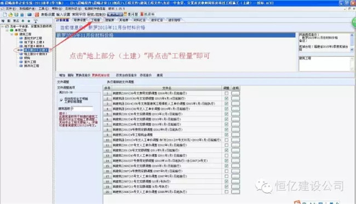Open the 在线升级 menu
Viewport: 356px width, 204px height.
click(73, 9)
